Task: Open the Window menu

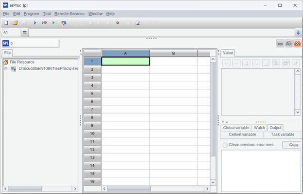Action: click(95, 14)
